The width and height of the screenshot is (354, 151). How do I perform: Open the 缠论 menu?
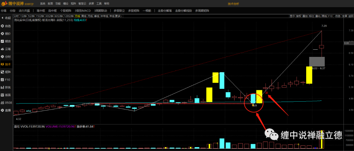click(x=66, y=4)
